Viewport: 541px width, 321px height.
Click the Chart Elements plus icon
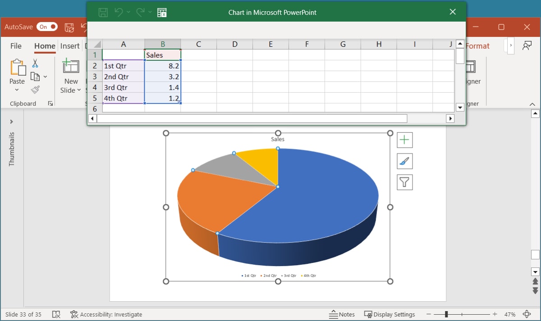[404, 140]
